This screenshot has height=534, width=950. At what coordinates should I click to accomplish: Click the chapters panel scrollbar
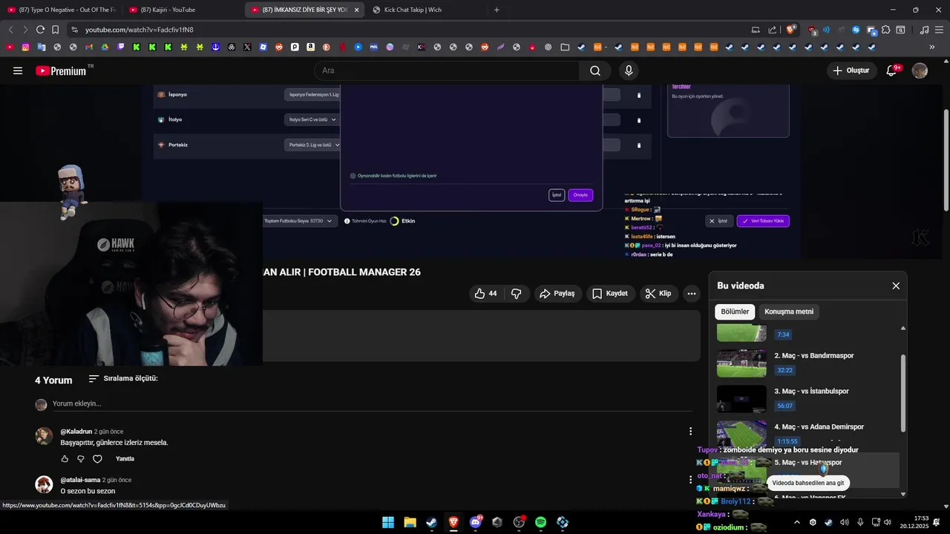(x=903, y=393)
